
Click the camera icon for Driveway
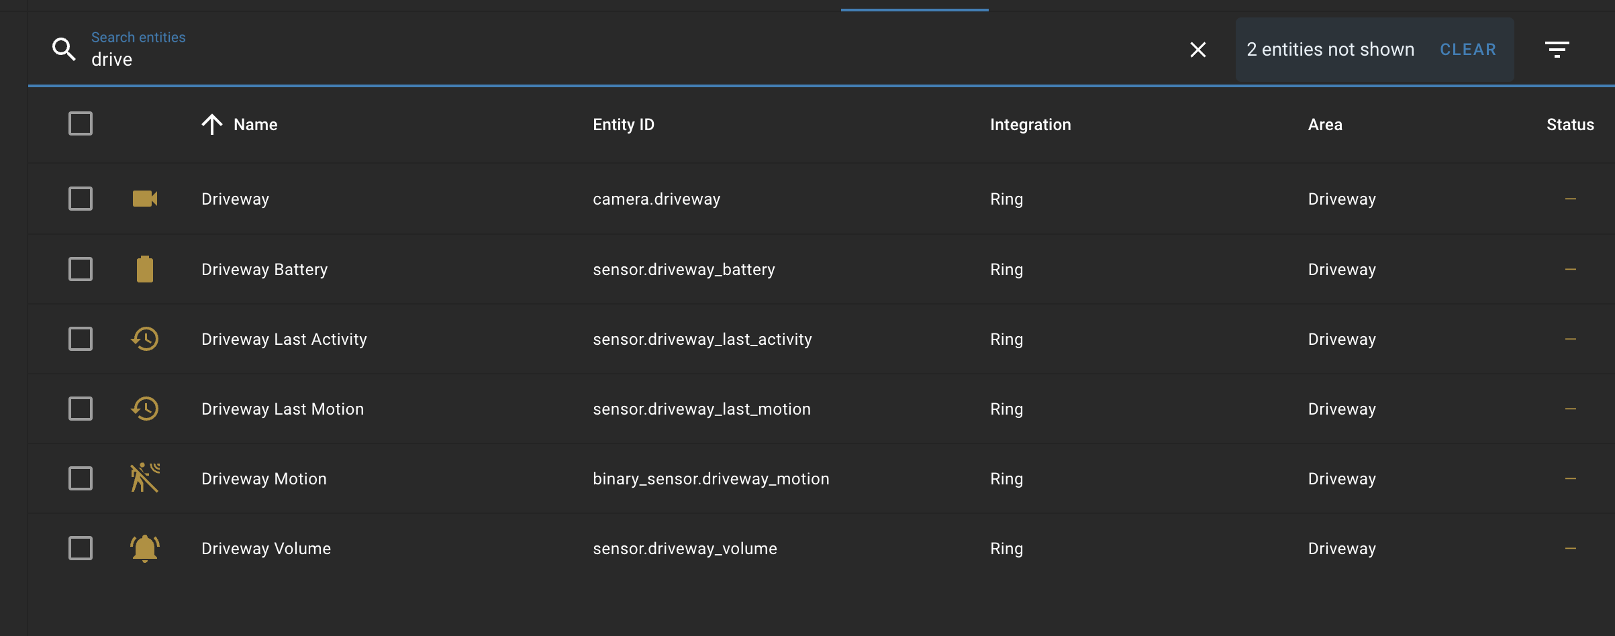click(145, 199)
